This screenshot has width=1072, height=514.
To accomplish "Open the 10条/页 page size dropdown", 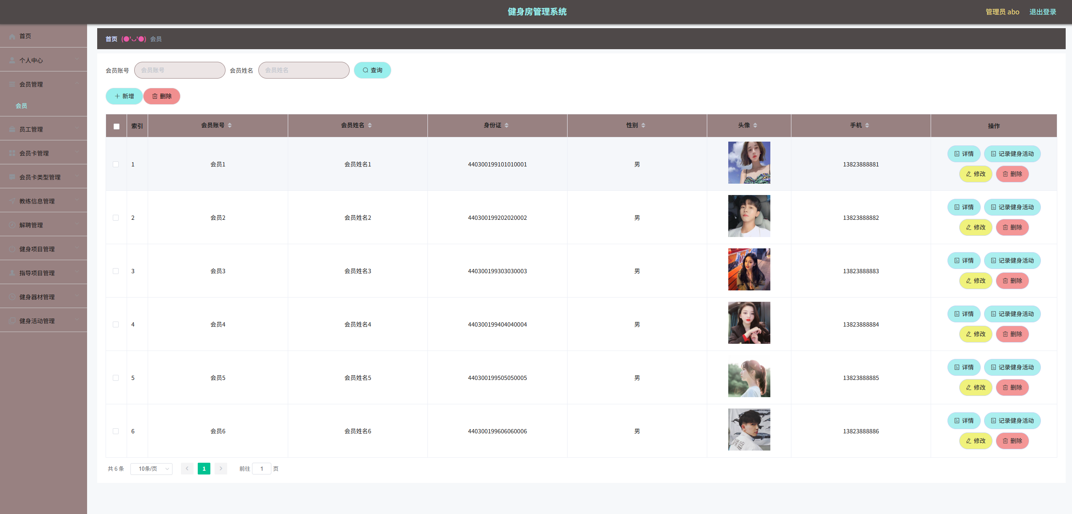I will [151, 469].
